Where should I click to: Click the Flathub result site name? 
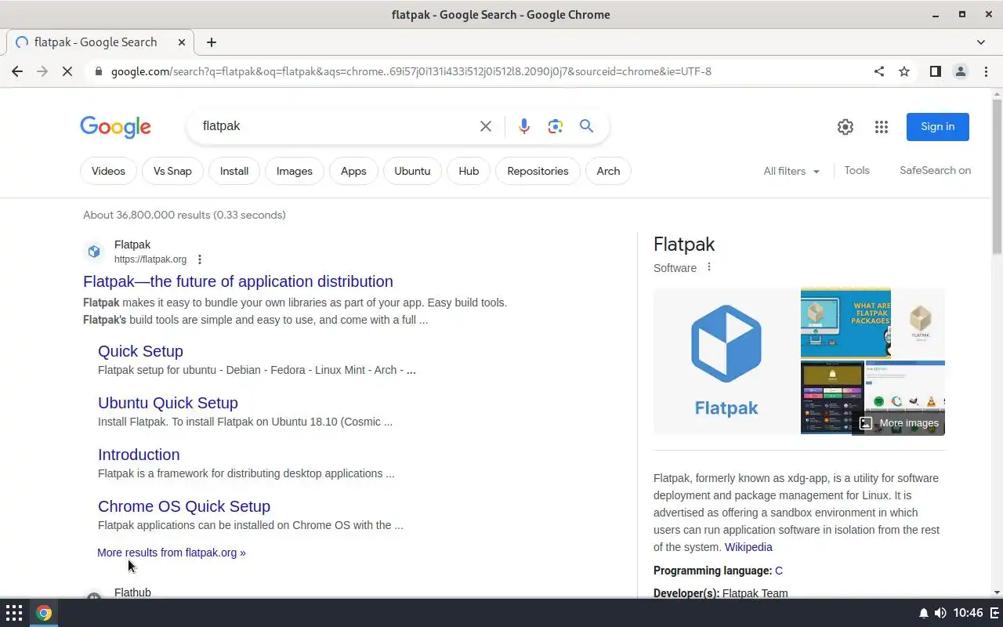[132, 593]
